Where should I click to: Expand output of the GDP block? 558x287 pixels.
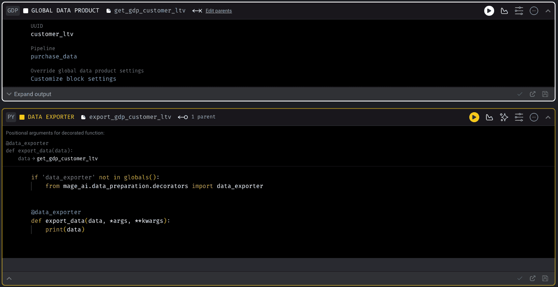(29, 94)
